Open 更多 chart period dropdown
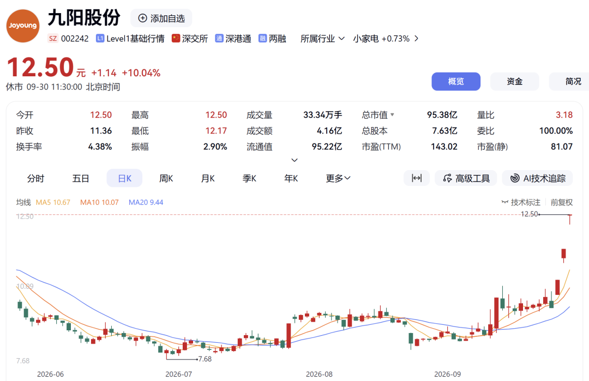The image size is (589, 381). click(338, 178)
